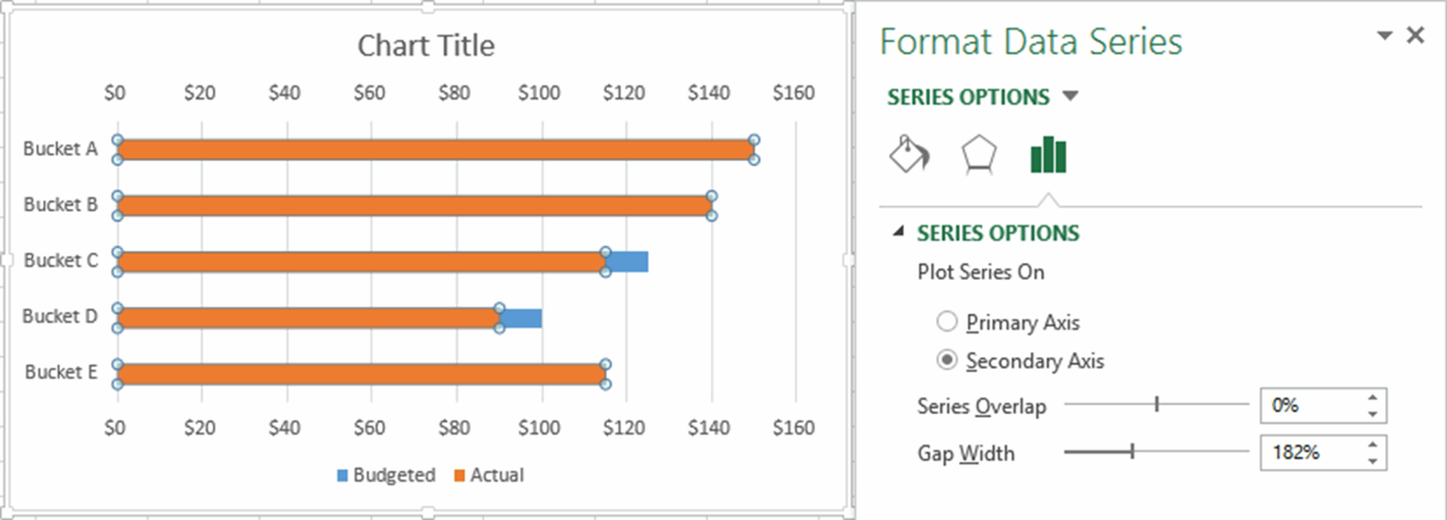The width and height of the screenshot is (1447, 520).
Task: Click the Gap Width slider handle
Action: click(x=1133, y=452)
